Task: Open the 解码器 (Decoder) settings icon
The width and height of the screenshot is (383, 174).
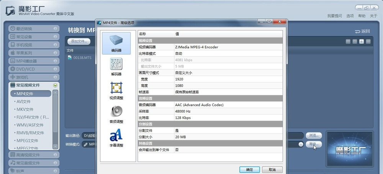Action: 116,64
